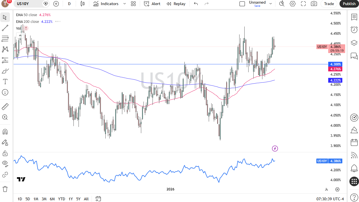Open the help center question icon
Screen dimensions: 359x202
coord(354,197)
